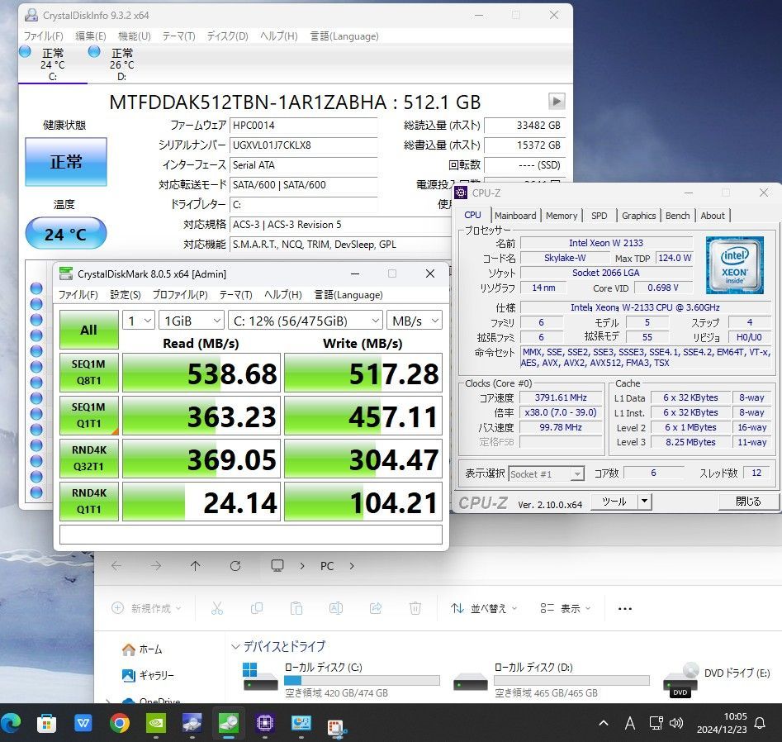
Task: Open the 1GiB test size dropdown
Action: (x=191, y=321)
